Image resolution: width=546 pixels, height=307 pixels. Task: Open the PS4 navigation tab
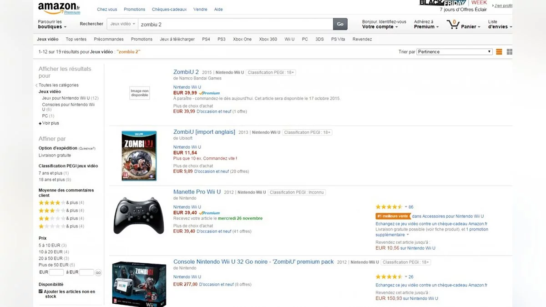tap(206, 39)
